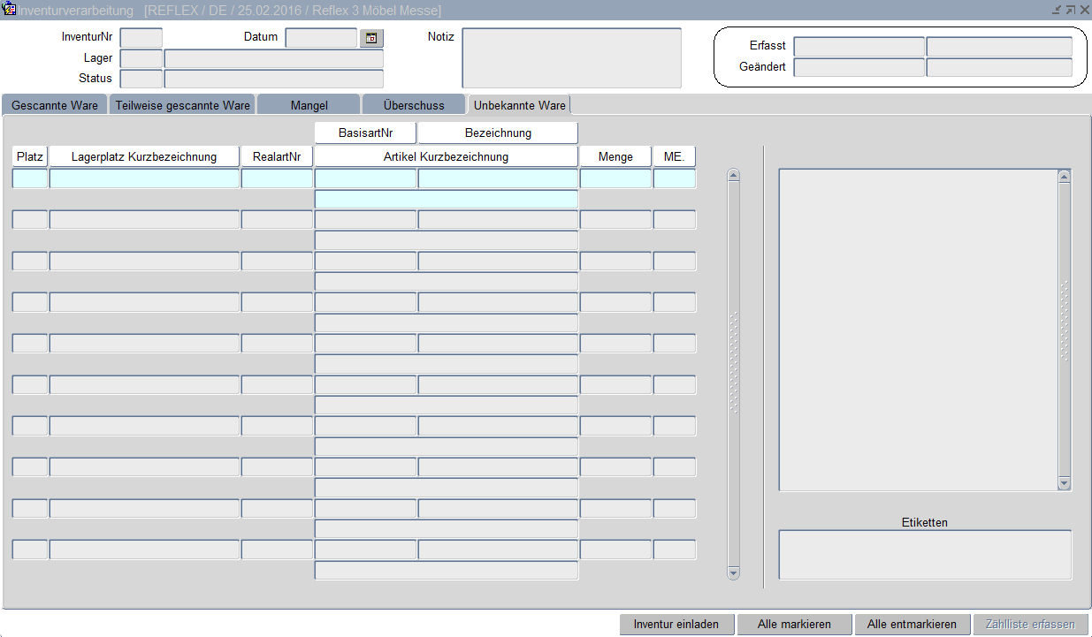This screenshot has height=637, width=1092.
Task: Open the Datum calendar picker
Action: click(x=371, y=38)
